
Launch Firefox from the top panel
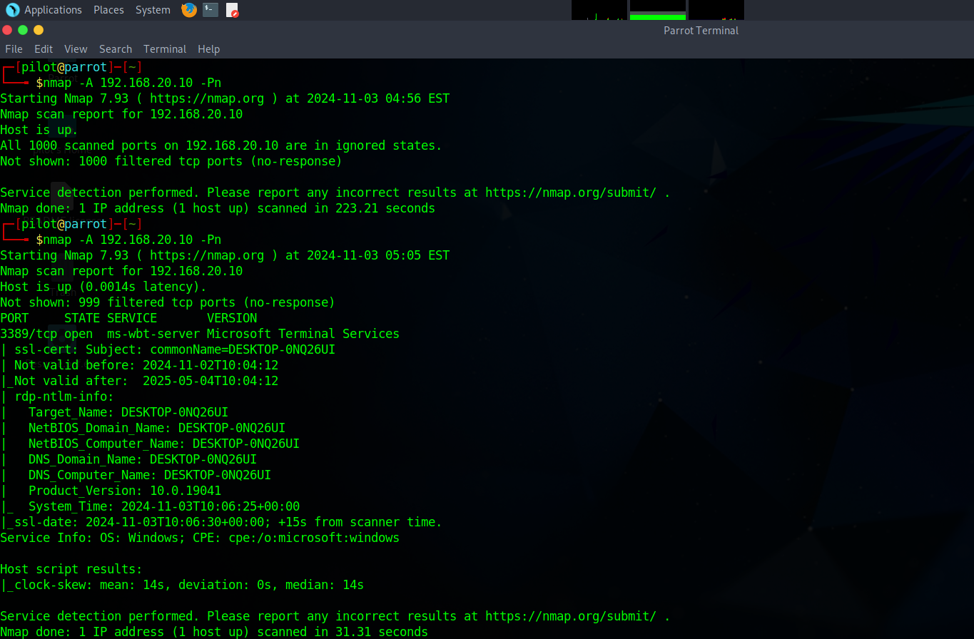click(189, 10)
